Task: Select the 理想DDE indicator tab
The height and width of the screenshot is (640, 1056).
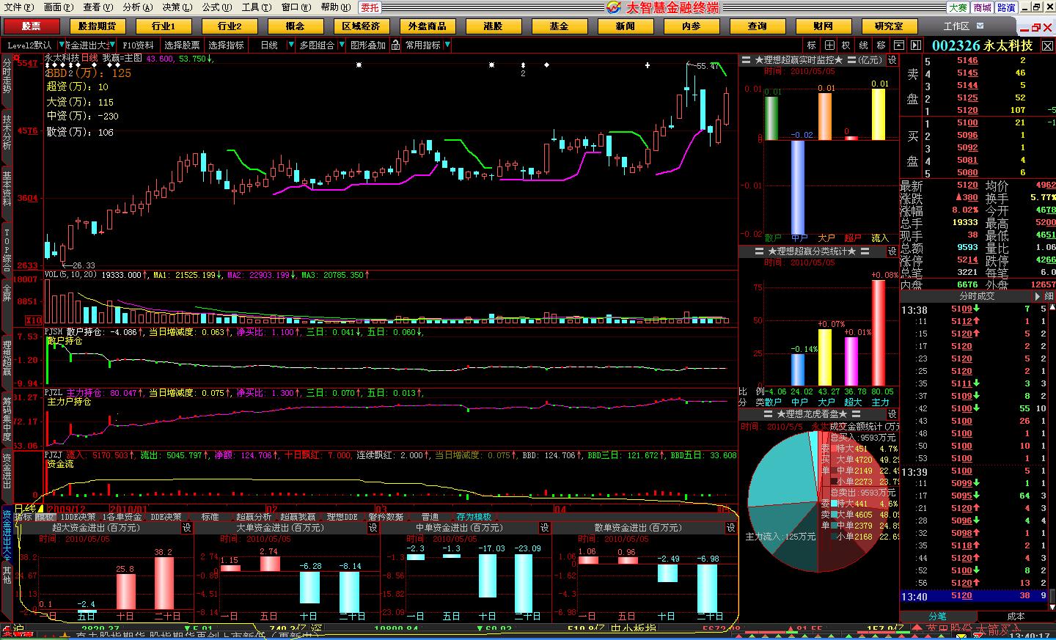Action: pyautogui.click(x=342, y=517)
